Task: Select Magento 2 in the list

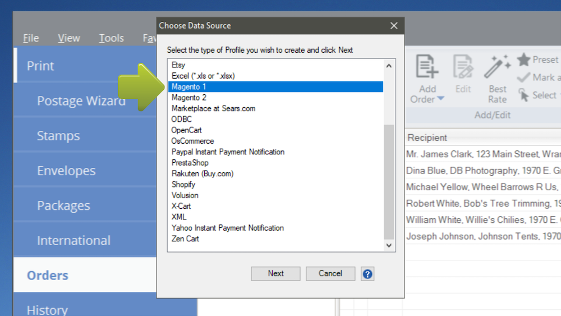Action: [275, 97]
